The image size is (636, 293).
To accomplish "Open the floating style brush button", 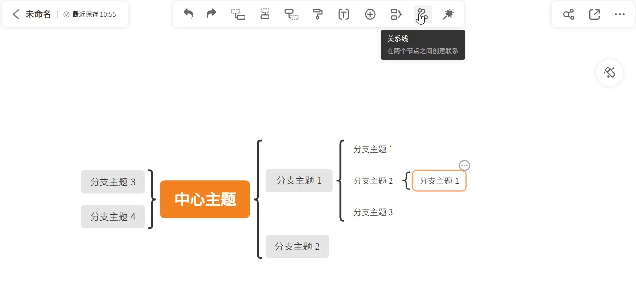I will (610, 73).
